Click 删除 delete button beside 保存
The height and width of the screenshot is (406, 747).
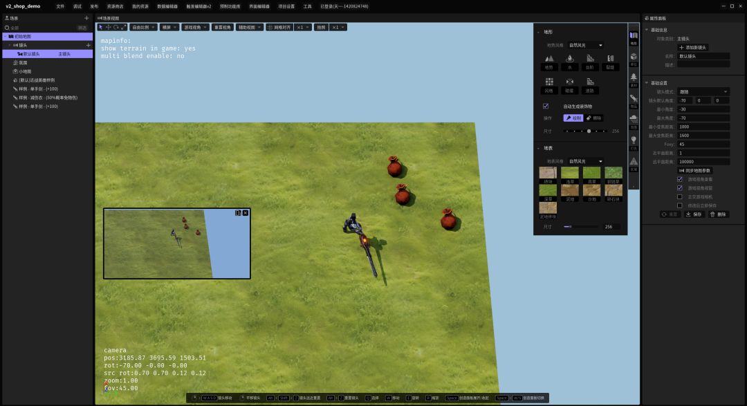[719, 214]
